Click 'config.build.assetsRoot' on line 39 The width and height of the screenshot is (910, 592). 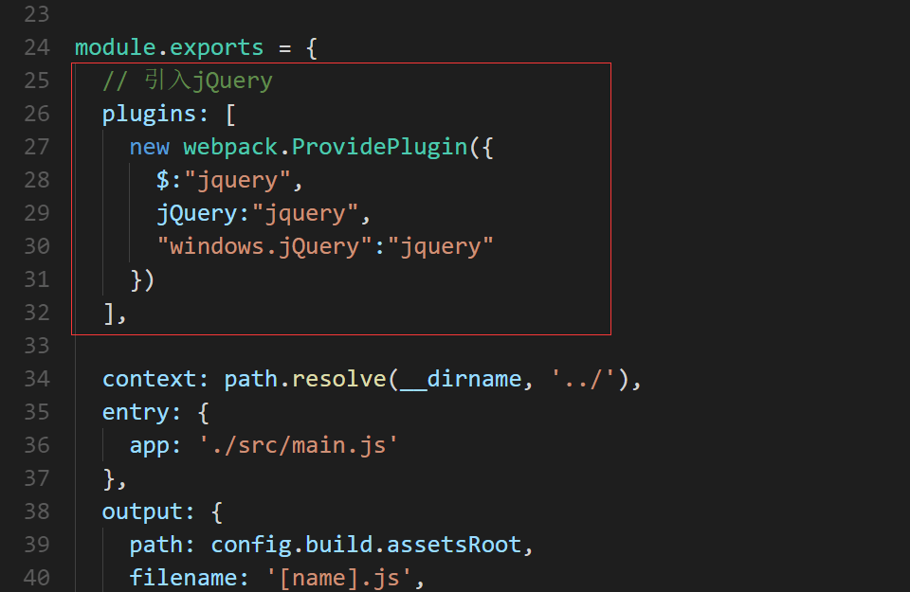[366, 545]
